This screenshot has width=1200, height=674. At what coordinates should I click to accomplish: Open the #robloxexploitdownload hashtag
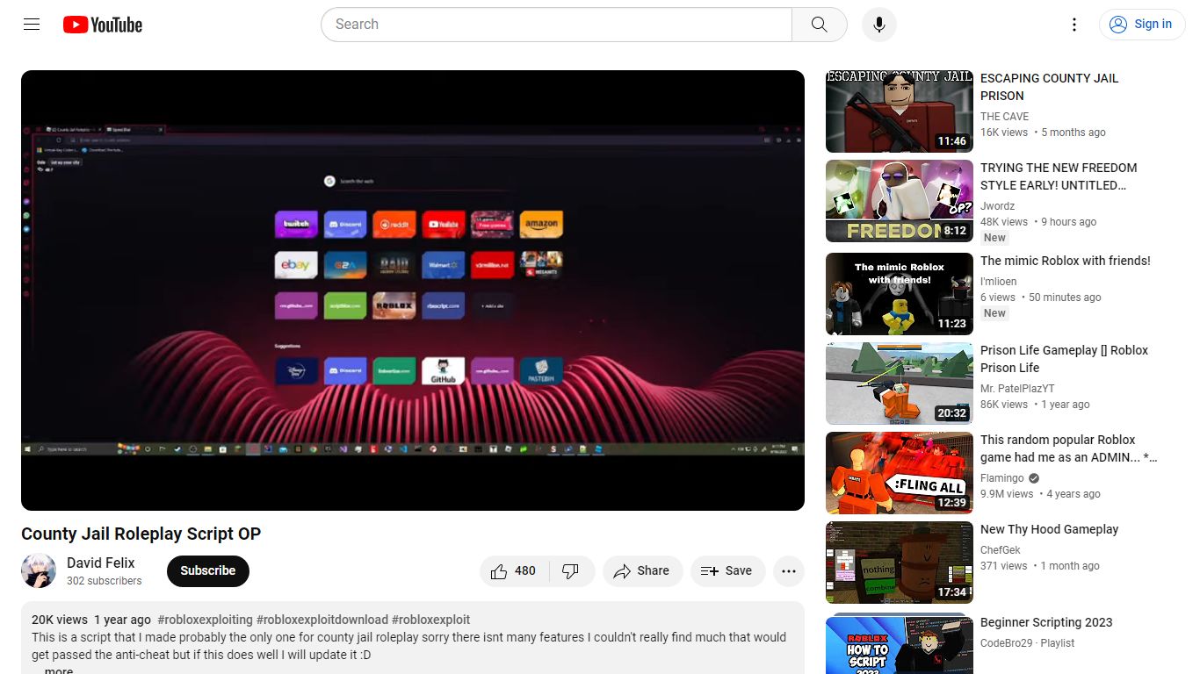click(322, 620)
